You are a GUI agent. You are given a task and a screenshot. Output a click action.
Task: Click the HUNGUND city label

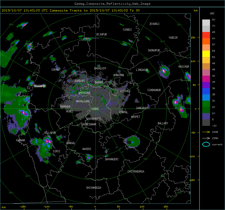118,75
